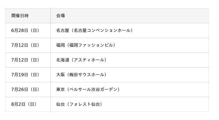Select the 6月28日(日) date cell
The image size is (219, 120).
pyautogui.click(x=25, y=30)
